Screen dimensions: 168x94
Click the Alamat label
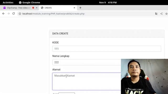pyautogui.click(x=56, y=70)
